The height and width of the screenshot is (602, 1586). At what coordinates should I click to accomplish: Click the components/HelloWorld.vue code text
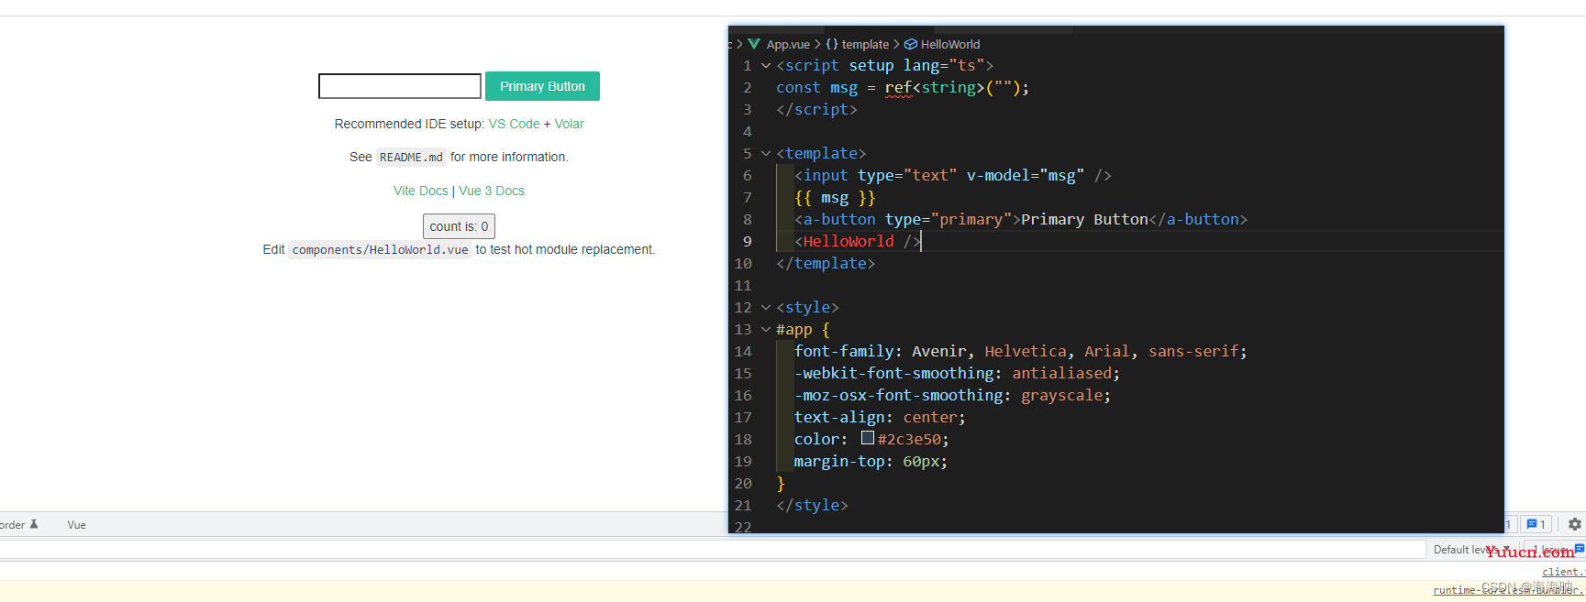pyautogui.click(x=380, y=249)
